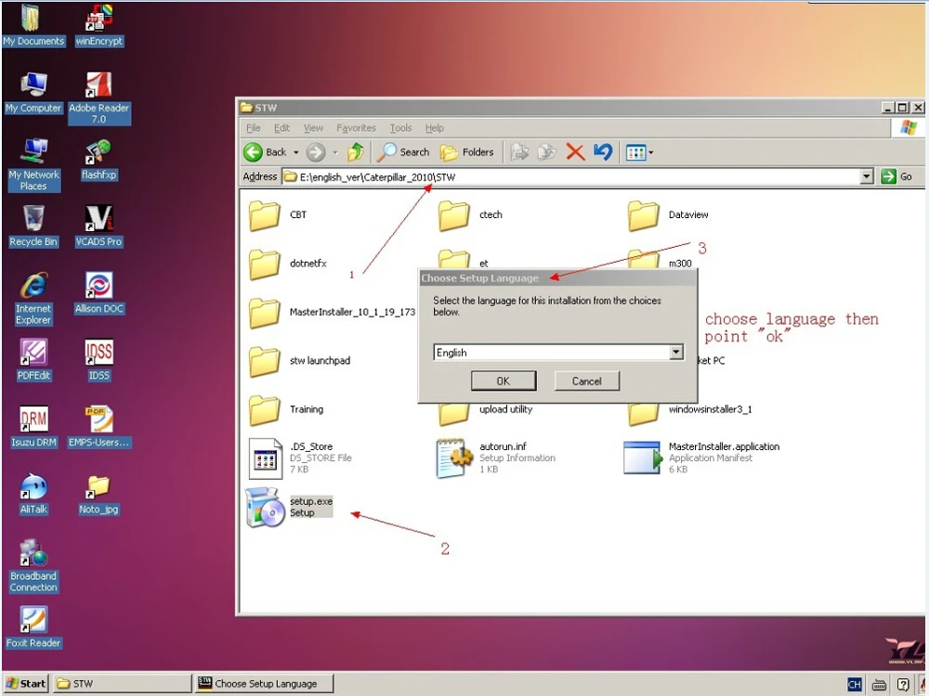Launch VCADS Pro shortcut

(x=98, y=226)
